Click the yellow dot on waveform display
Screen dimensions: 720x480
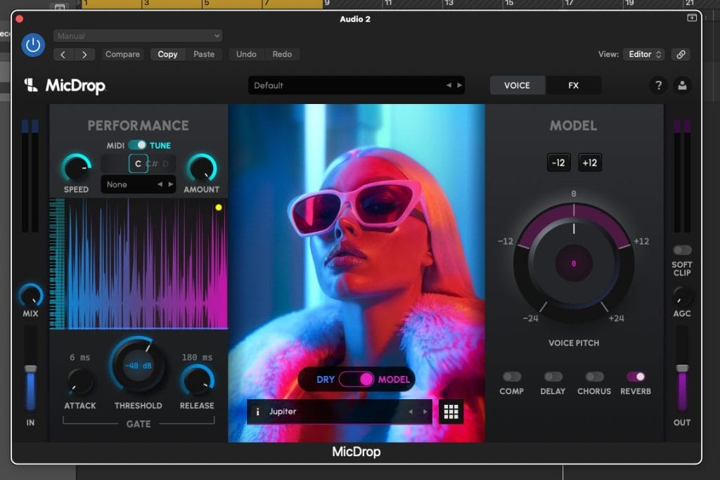tap(218, 207)
